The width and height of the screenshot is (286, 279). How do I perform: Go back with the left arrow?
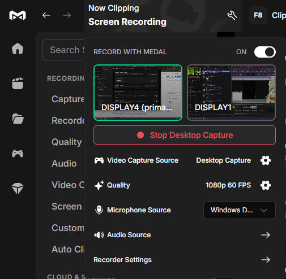[46, 15]
